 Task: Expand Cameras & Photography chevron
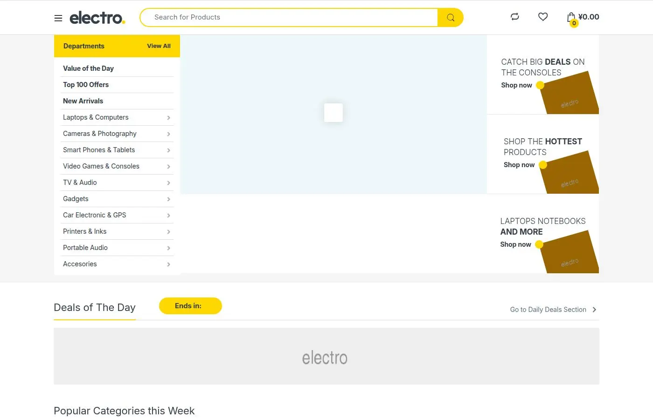pos(168,134)
